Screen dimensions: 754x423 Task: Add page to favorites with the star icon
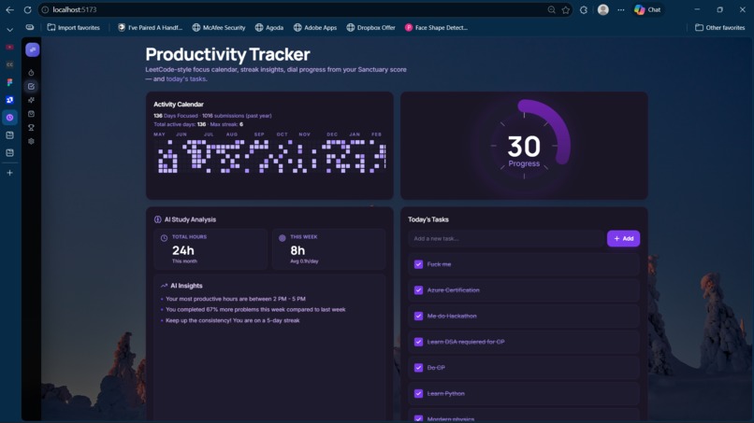point(565,9)
